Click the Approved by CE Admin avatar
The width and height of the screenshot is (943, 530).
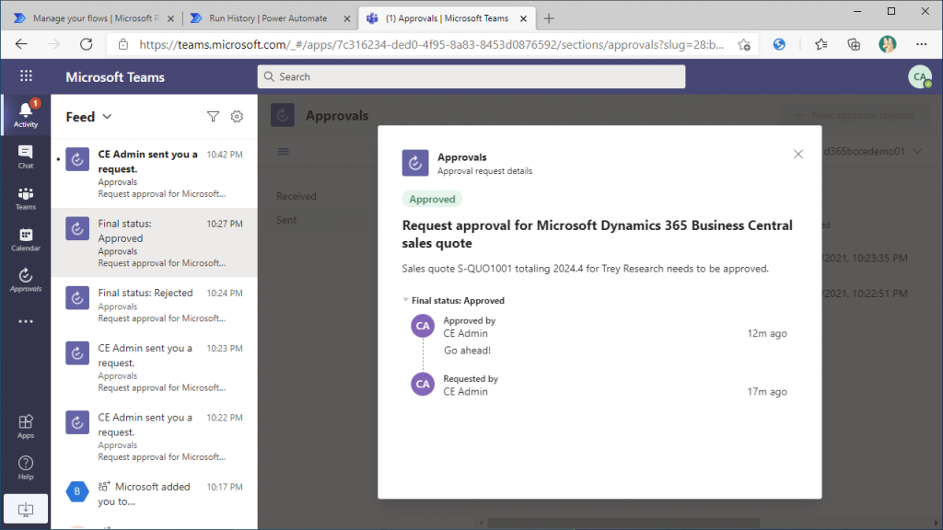point(423,326)
